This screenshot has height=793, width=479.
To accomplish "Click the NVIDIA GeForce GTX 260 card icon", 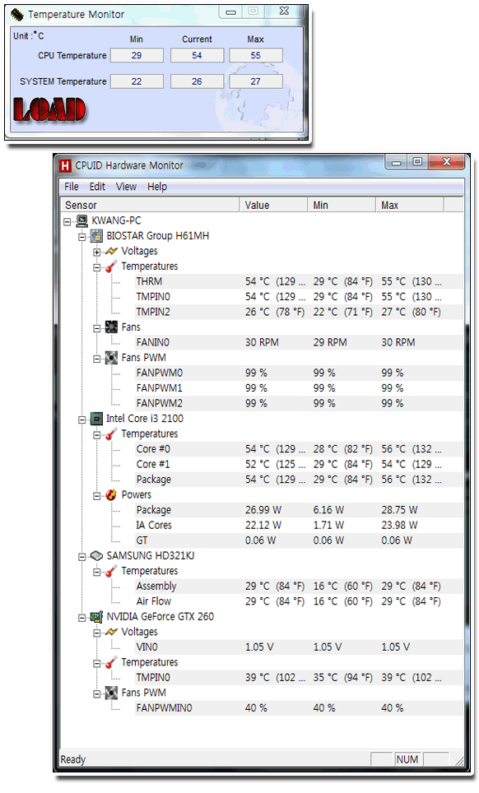I will click(x=96, y=616).
